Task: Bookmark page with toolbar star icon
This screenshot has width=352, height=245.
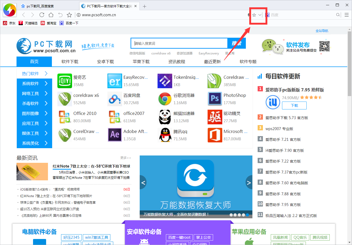Action: coord(69,15)
